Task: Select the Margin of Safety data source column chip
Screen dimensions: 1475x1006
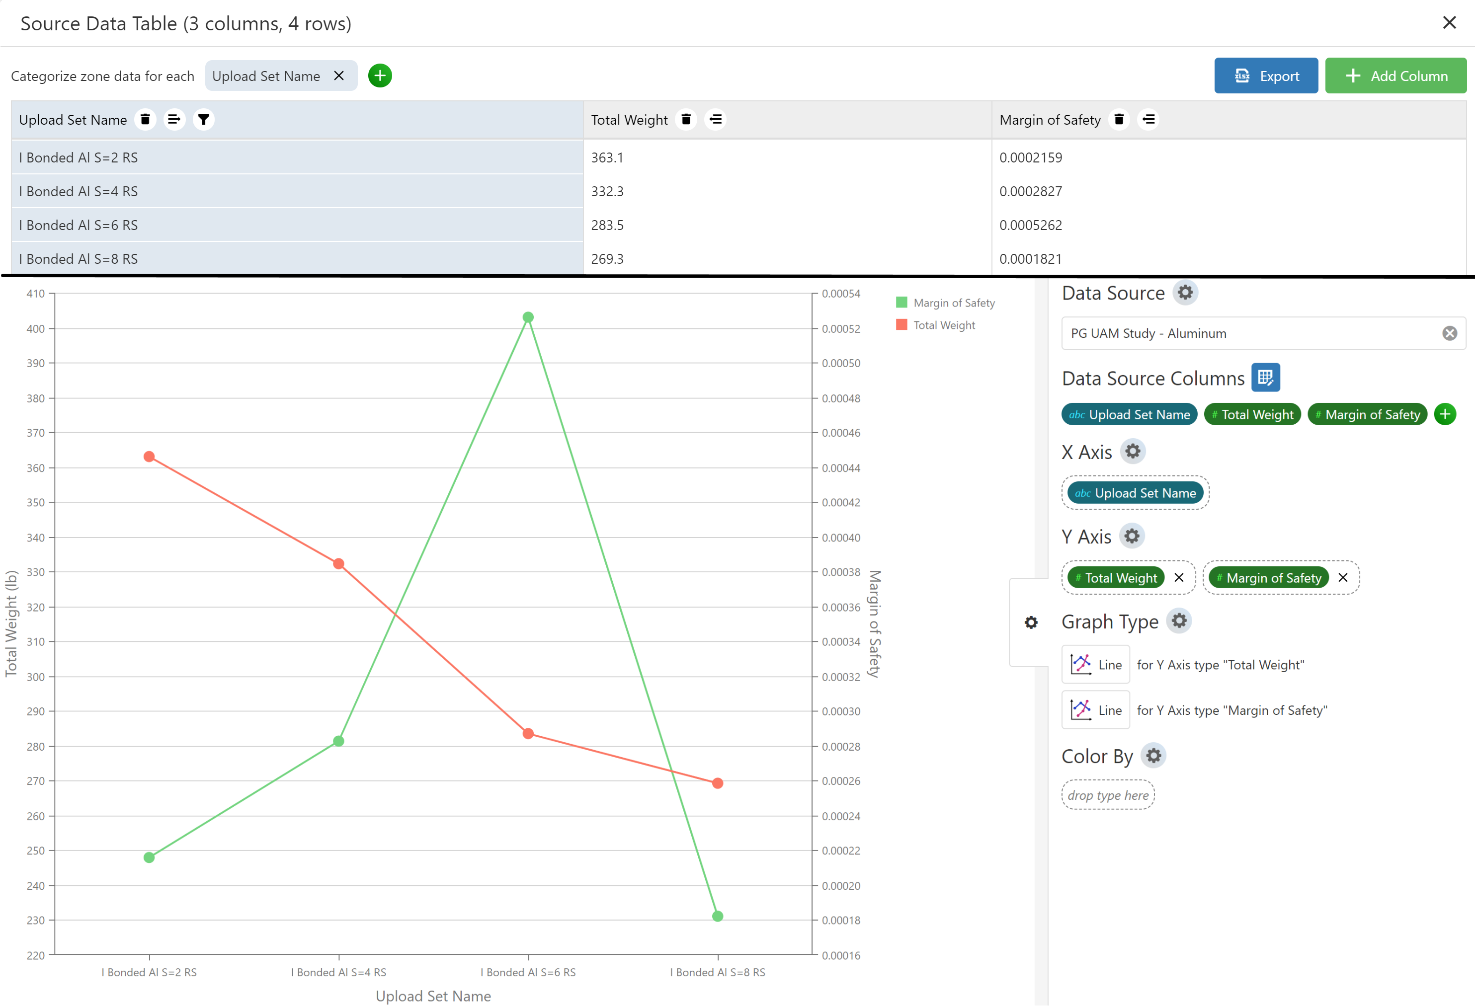Action: click(x=1368, y=414)
